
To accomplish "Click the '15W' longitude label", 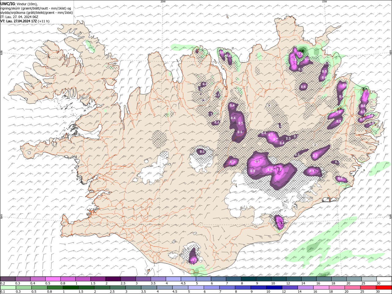I will tap(324, 2).
